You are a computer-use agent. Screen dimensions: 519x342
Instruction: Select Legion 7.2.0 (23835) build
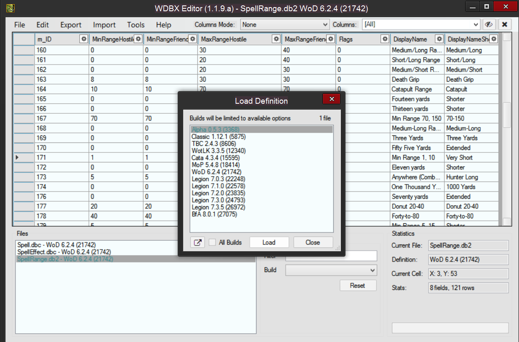tap(262, 193)
